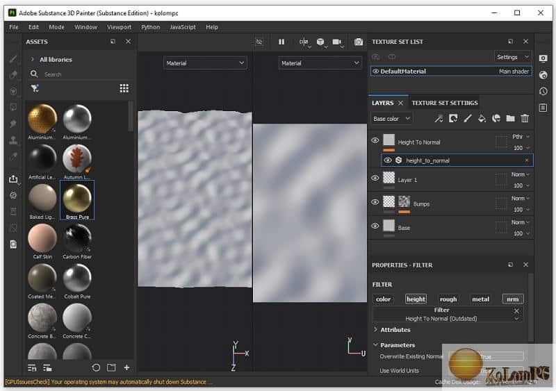Switch Assets to grid view icon

[124, 88]
